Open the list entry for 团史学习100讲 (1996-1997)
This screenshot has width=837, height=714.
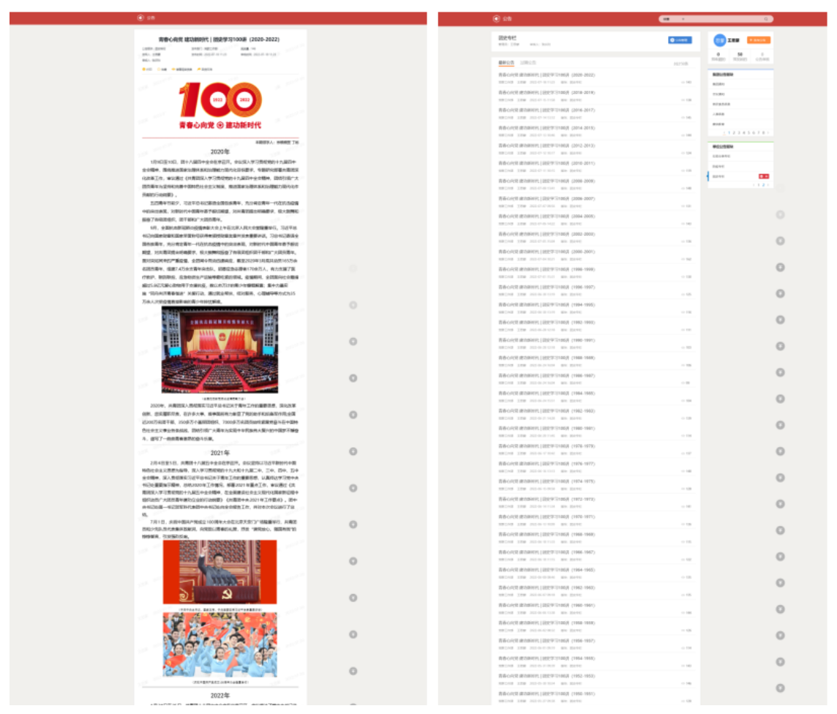click(x=547, y=287)
